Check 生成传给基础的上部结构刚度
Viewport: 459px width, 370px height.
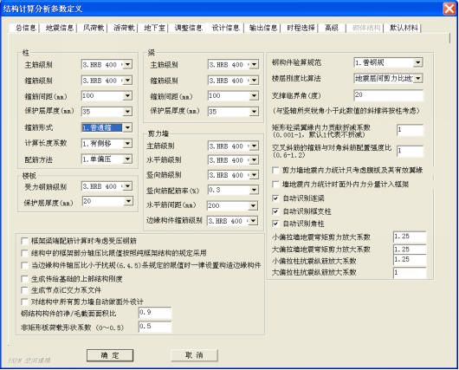(24, 279)
